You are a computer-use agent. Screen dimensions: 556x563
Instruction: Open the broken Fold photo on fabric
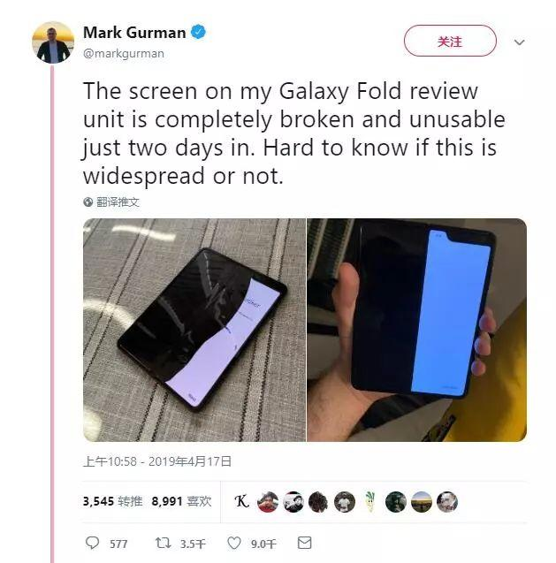tap(194, 330)
